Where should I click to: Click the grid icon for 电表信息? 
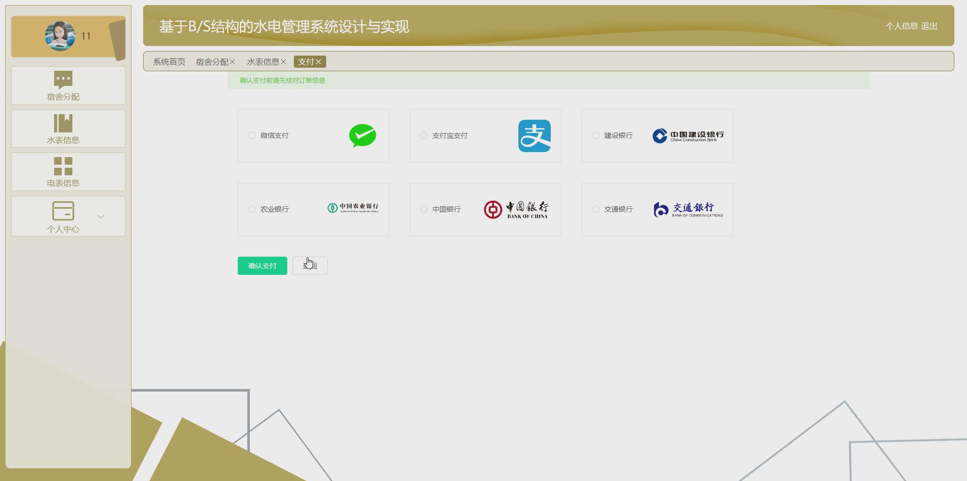(63, 166)
